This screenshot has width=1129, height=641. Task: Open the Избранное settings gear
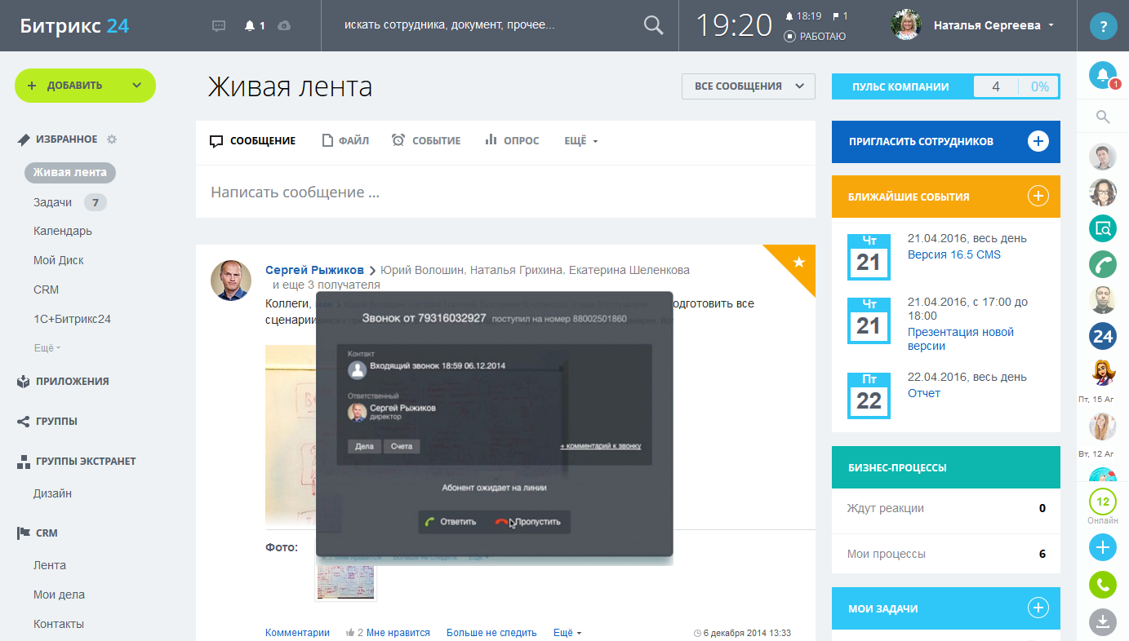pyautogui.click(x=112, y=139)
